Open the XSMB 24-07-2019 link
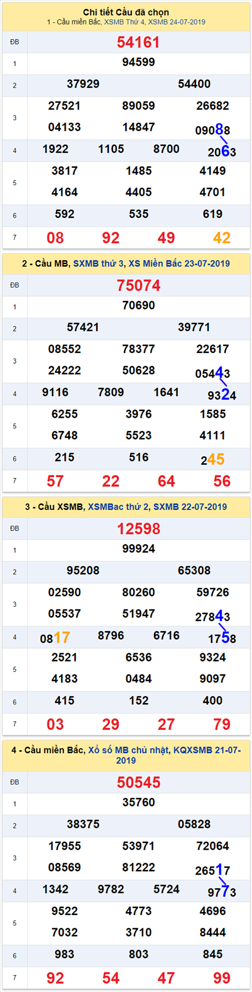Image resolution: width=252 pixels, height=992 pixels. coord(177,22)
